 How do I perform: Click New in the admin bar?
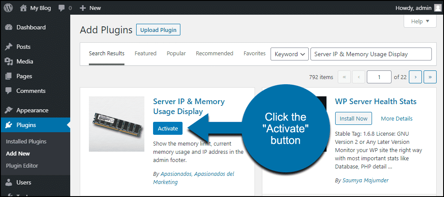(x=95, y=8)
